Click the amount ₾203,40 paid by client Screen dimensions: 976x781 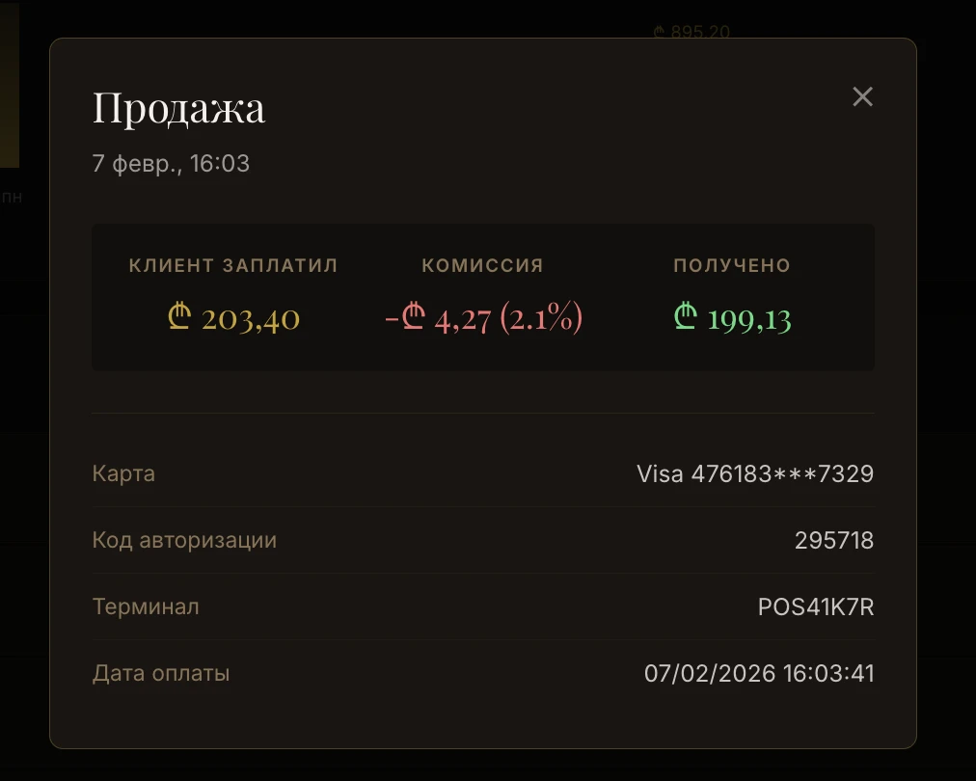[x=233, y=317]
